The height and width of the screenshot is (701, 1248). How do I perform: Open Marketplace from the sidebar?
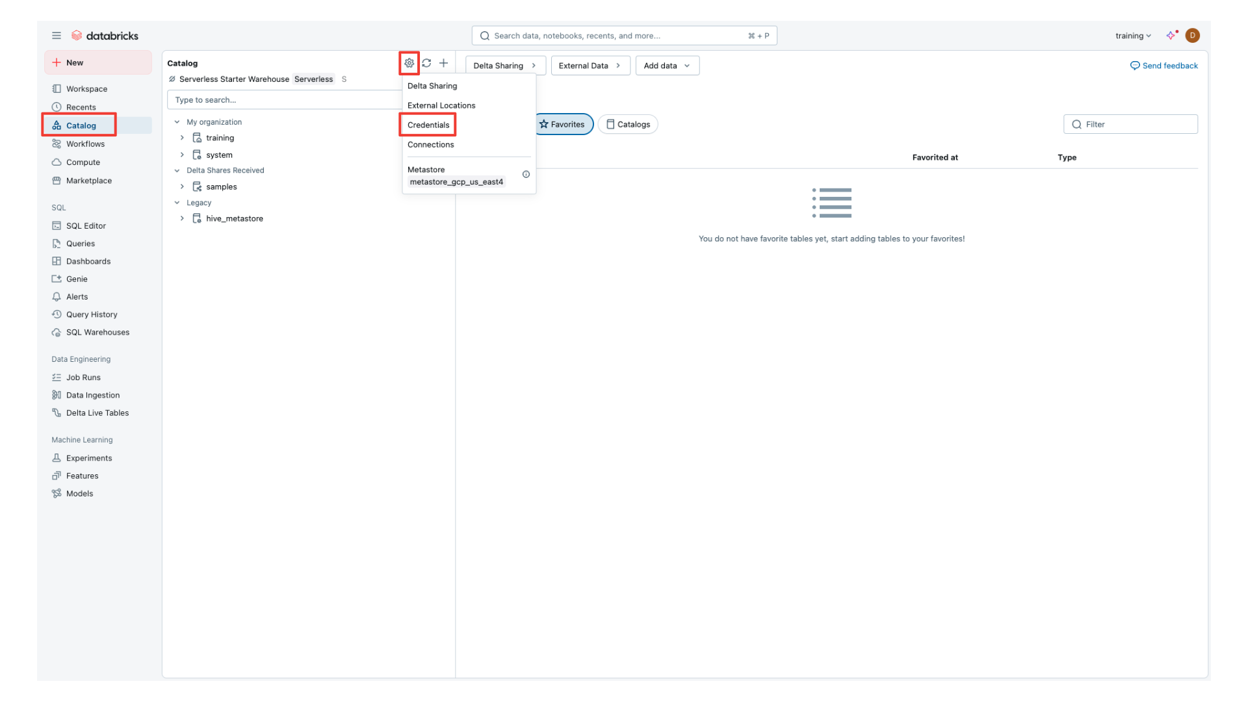coord(88,181)
